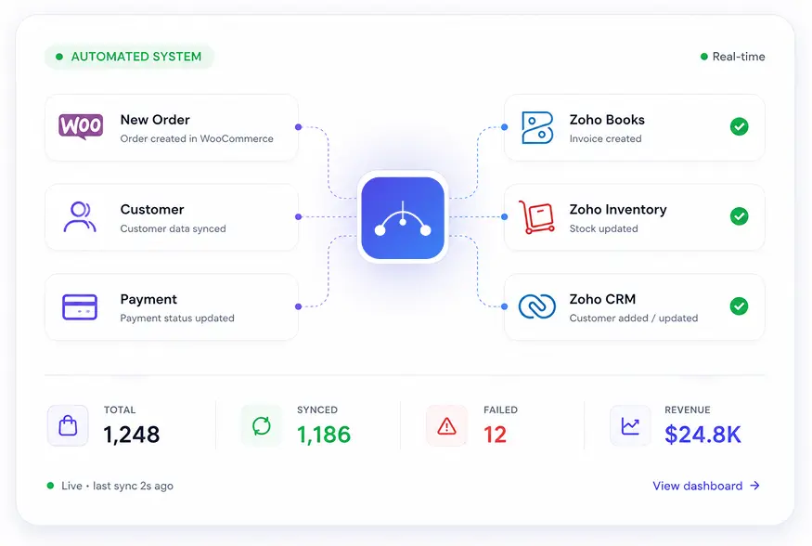Image resolution: width=812 pixels, height=546 pixels.
Task: Click 'Payment status updated' text
Action: [x=177, y=318]
